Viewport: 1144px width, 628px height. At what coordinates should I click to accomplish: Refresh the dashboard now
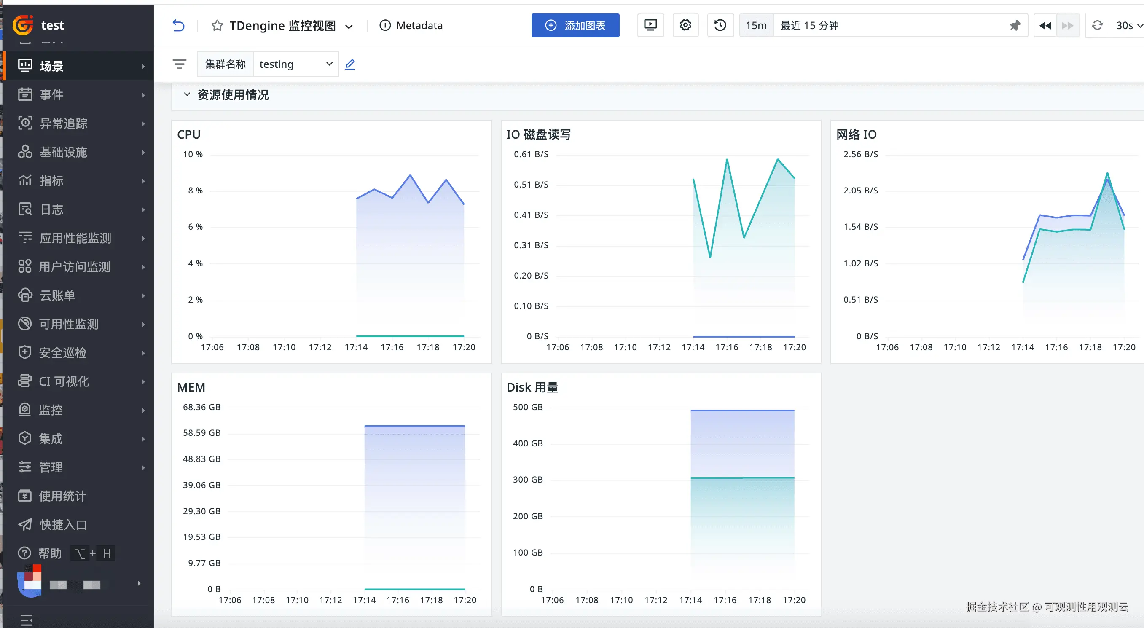coord(1097,25)
